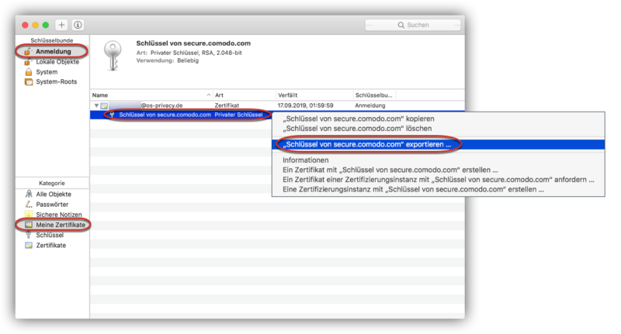Collapse the @os-privacy.de certificate row
621x334 pixels.
tap(96, 105)
